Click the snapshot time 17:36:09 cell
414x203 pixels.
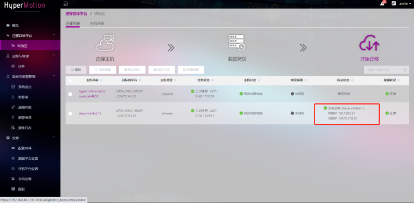click(x=204, y=93)
